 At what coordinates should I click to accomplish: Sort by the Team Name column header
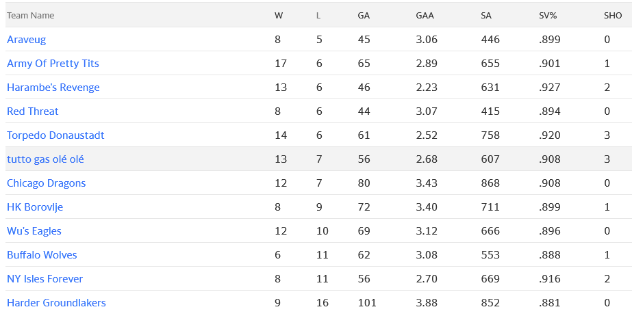30,15
